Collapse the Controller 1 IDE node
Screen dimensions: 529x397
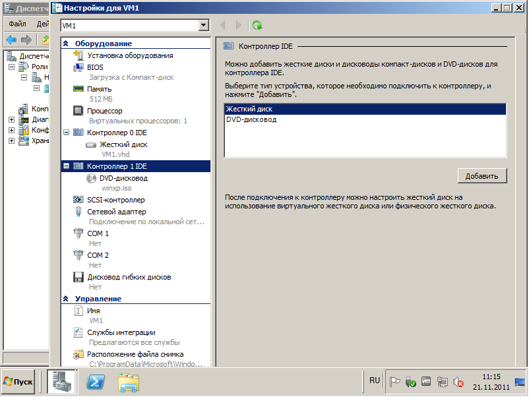click(66, 166)
